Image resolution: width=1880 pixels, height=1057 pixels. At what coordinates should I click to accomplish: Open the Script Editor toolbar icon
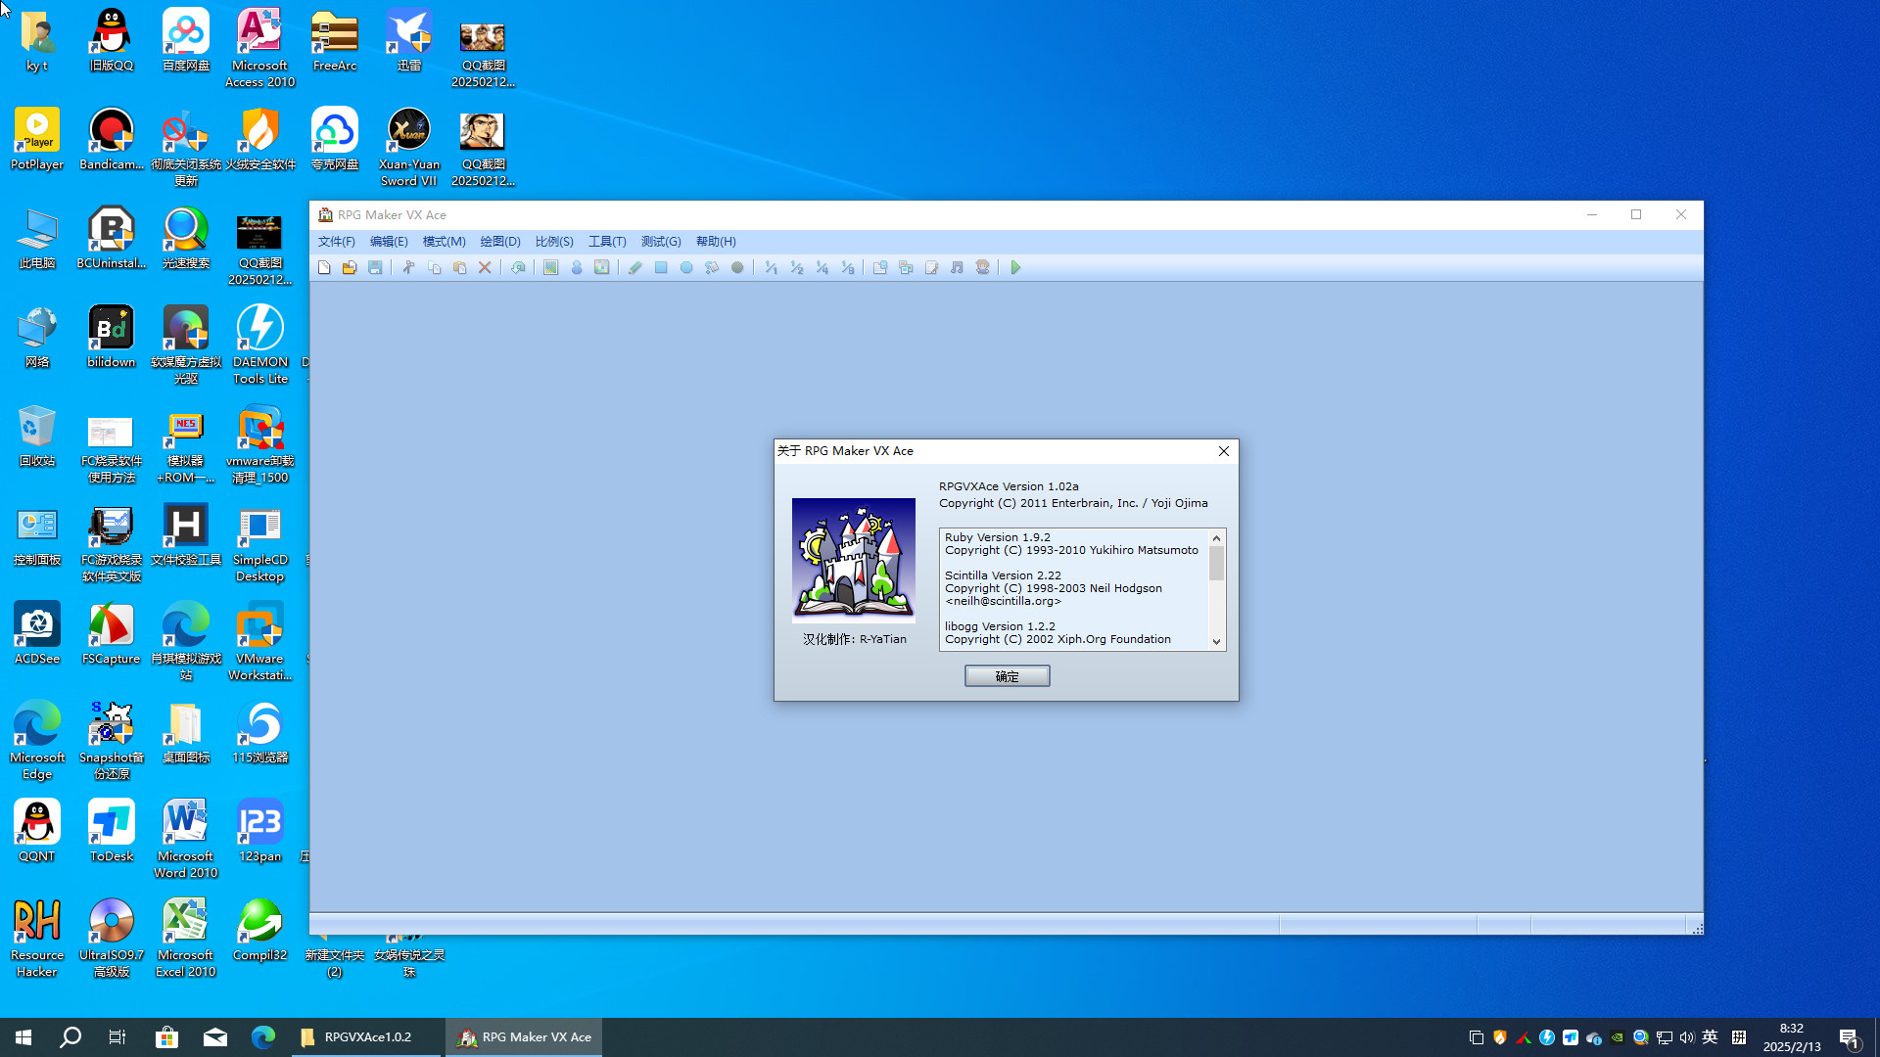pos(931,267)
